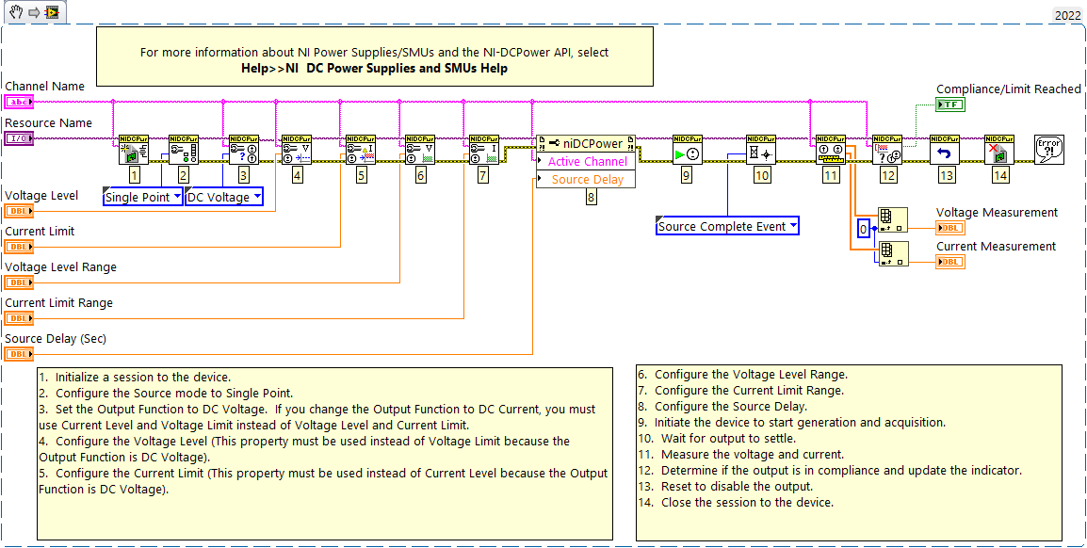The image size is (1087, 548).
Task: Select the Source Delay property row
Action: pos(586,180)
